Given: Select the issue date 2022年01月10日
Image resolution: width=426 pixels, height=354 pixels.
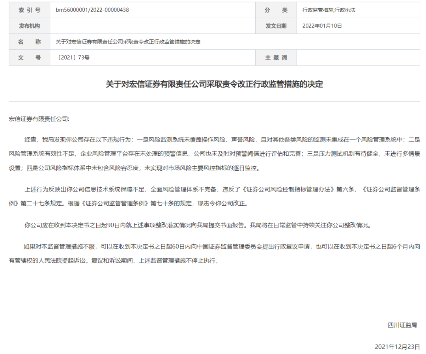Looking at the screenshot, I should 322,26.
